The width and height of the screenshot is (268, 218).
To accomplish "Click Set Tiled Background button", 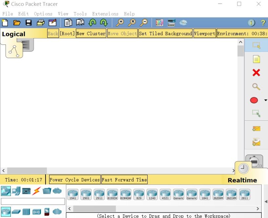I will pos(165,33).
